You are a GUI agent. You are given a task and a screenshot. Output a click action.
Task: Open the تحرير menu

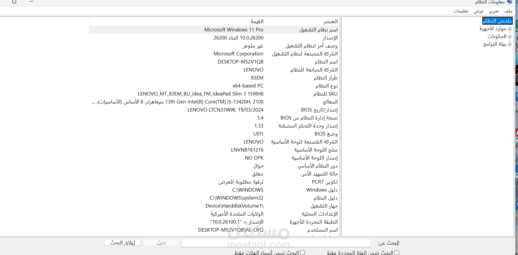[x=494, y=11]
